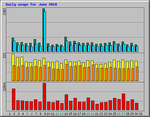
Task: Select day 8 on the date axis
Action: pyautogui.click(x=40, y=114)
